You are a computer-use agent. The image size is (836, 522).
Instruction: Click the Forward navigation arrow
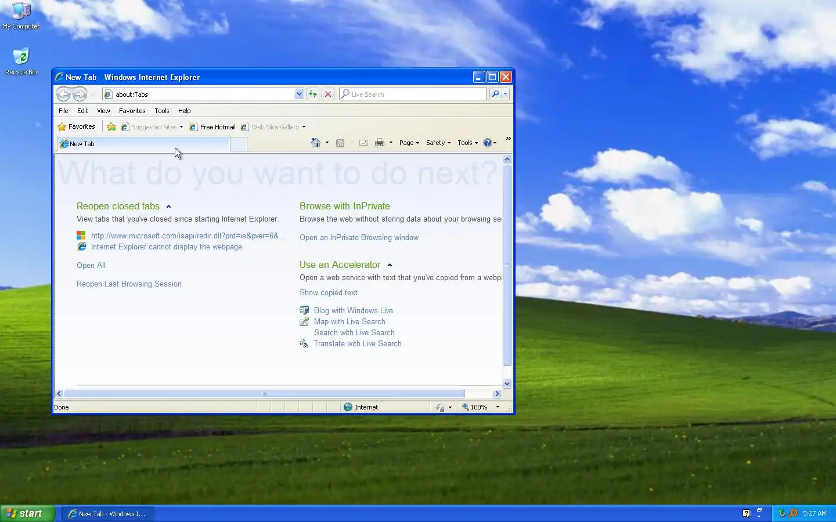point(80,94)
